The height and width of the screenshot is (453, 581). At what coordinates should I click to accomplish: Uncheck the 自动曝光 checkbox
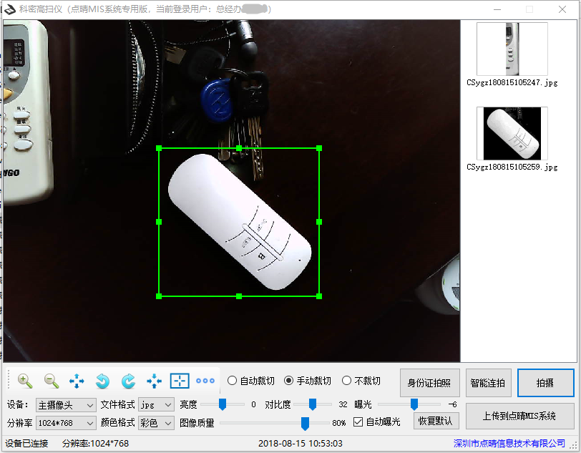[358, 422]
